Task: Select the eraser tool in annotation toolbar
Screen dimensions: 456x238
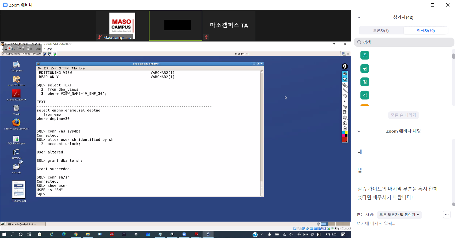Action: tap(345, 96)
